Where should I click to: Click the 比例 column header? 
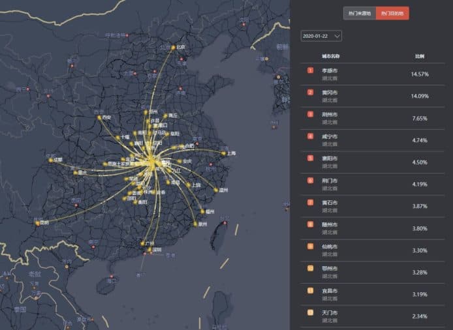(420, 56)
